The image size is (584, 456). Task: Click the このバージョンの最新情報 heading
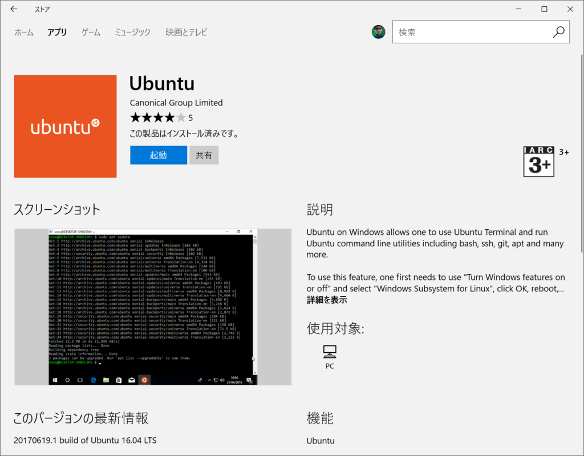(x=81, y=418)
